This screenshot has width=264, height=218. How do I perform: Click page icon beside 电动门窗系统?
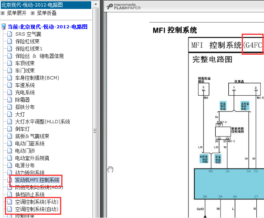[x=10, y=143]
